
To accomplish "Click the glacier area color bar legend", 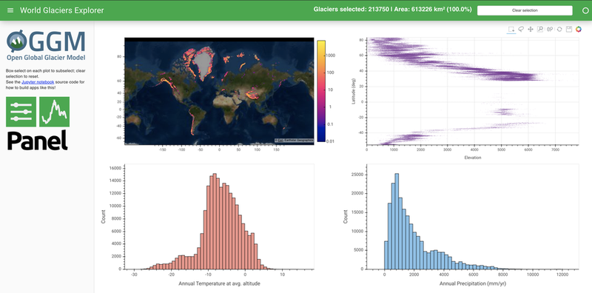I will pyautogui.click(x=321, y=91).
